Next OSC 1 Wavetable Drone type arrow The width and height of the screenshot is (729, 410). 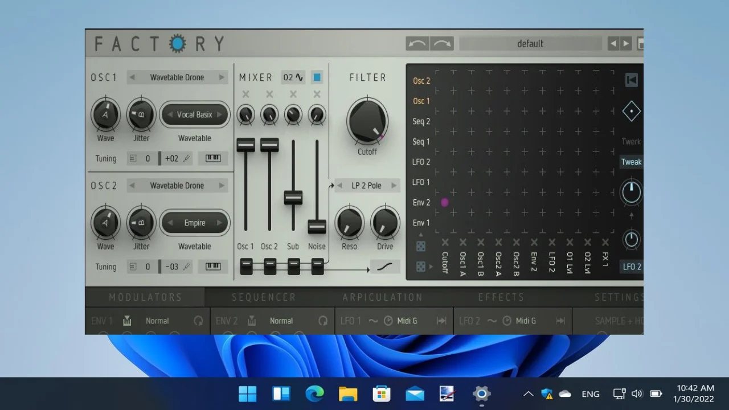[222, 77]
